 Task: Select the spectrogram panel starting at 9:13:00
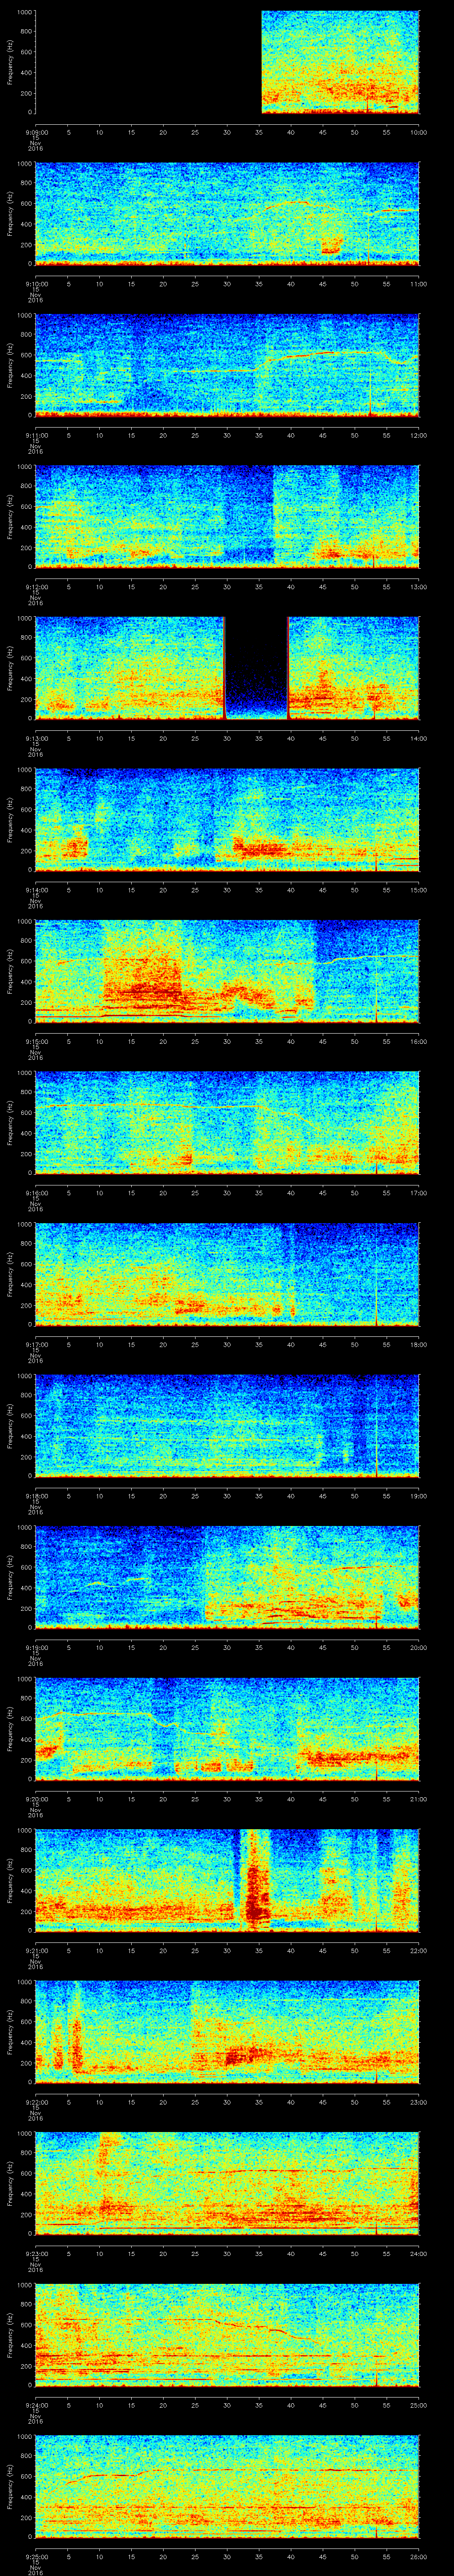[x=227, y=668]
